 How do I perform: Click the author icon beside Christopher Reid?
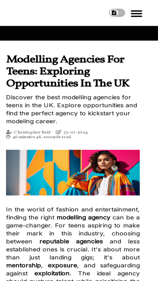coord(9,132)
